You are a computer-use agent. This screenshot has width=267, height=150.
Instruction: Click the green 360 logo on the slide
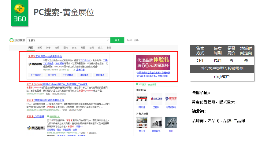[x=20, y=13]
